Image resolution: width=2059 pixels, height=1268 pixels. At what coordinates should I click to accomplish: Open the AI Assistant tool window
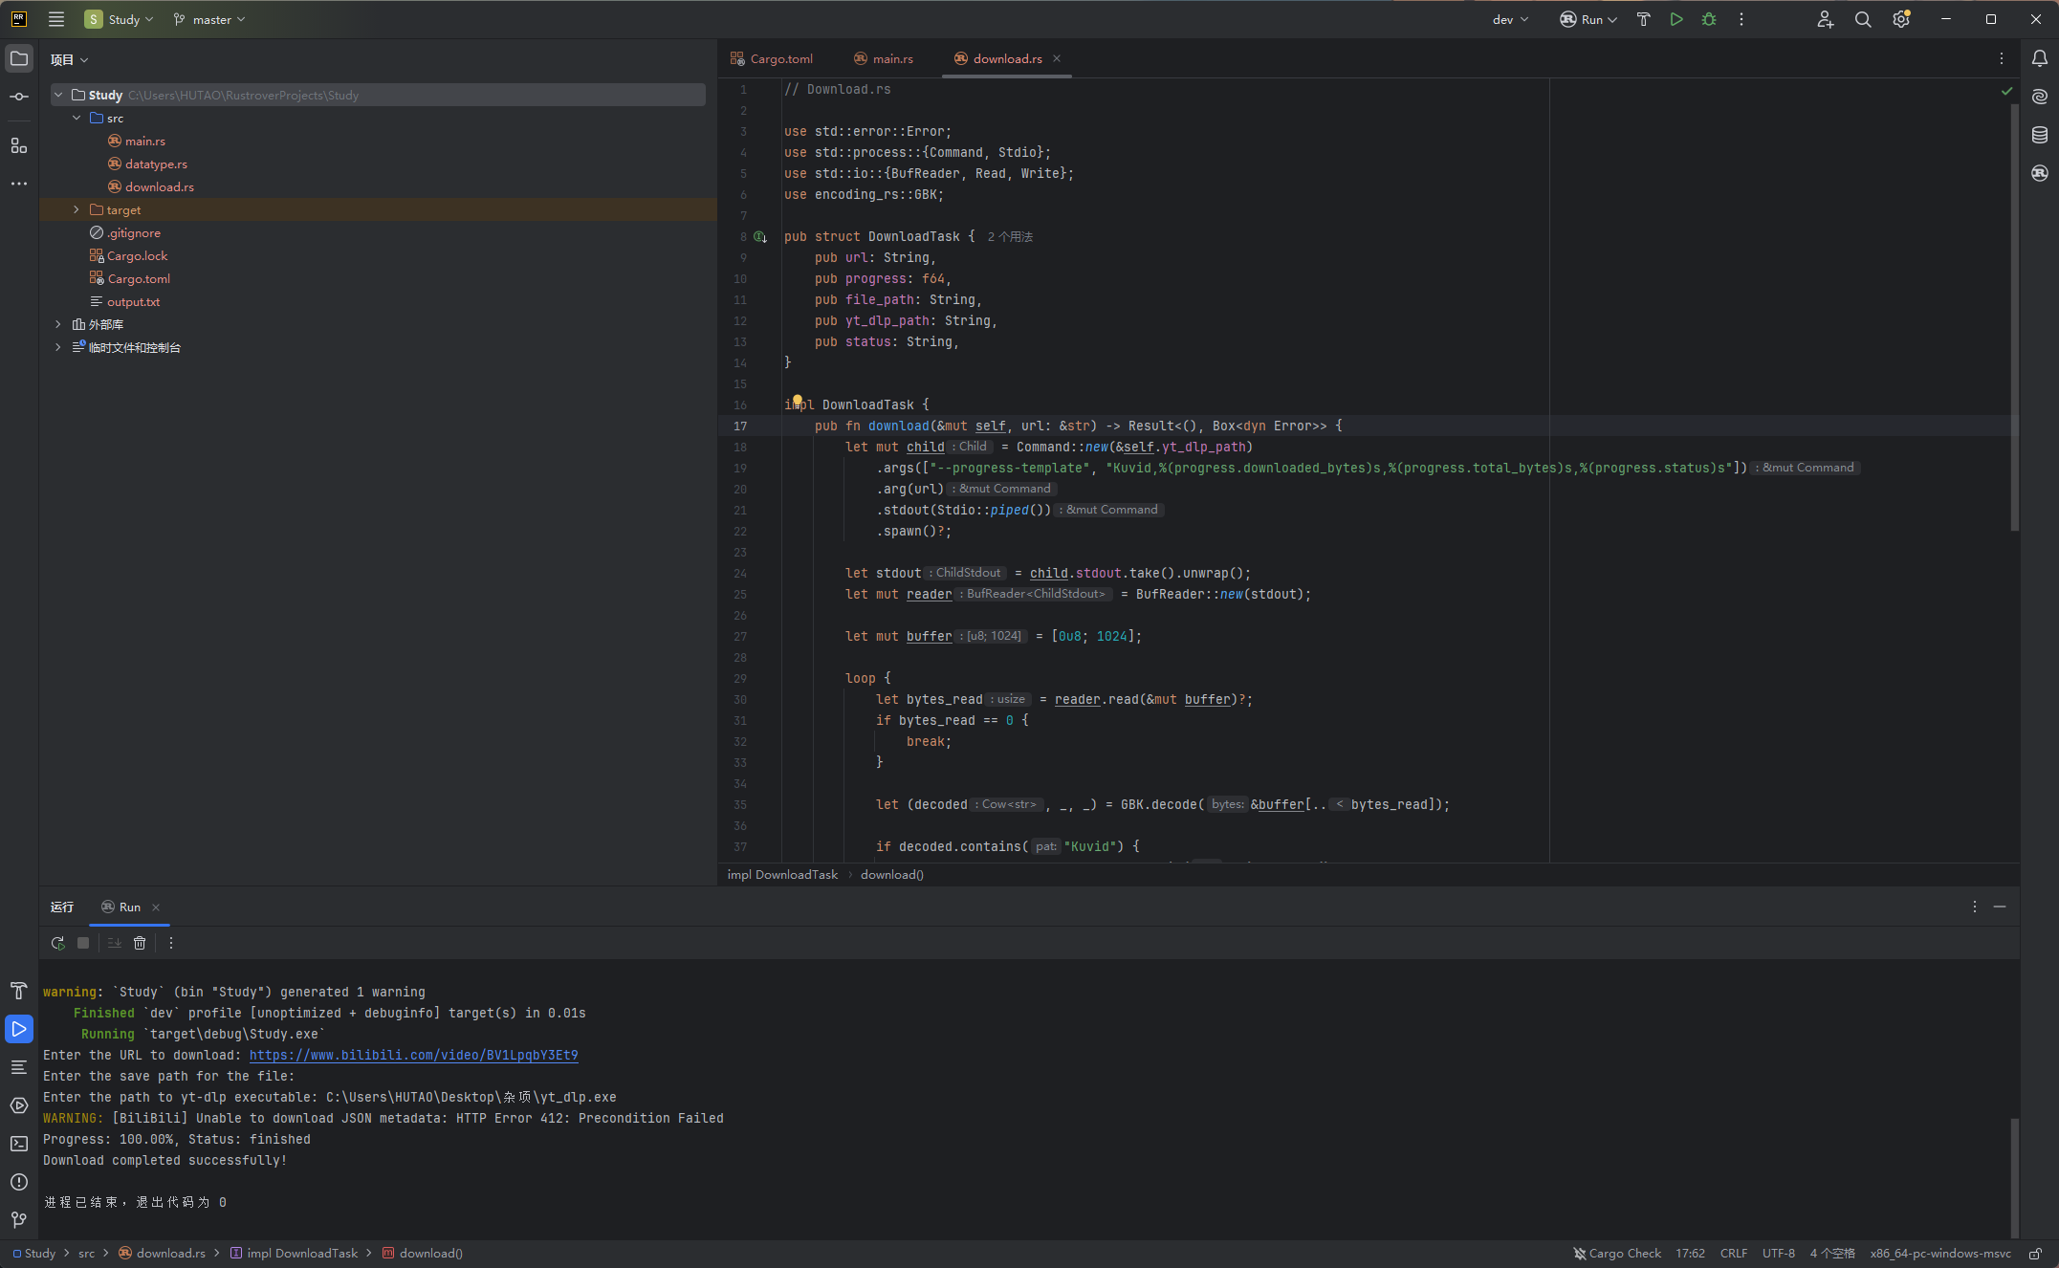pyautogui.click(x=2040, y=97)
